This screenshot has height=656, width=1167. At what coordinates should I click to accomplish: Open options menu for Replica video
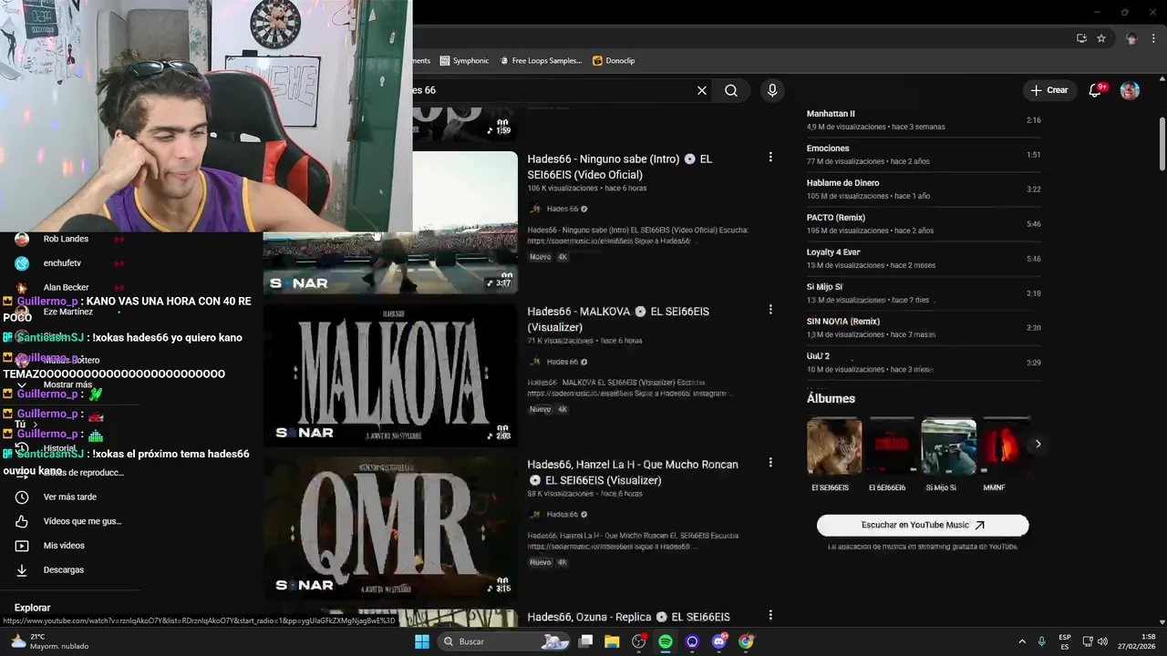pos(770,616)
